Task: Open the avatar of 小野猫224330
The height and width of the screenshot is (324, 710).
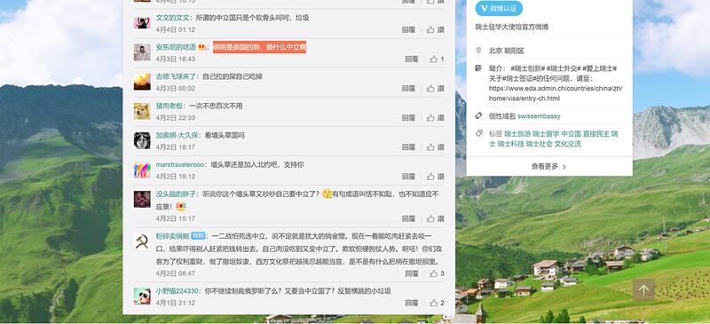Action: (x=142, y=296)
